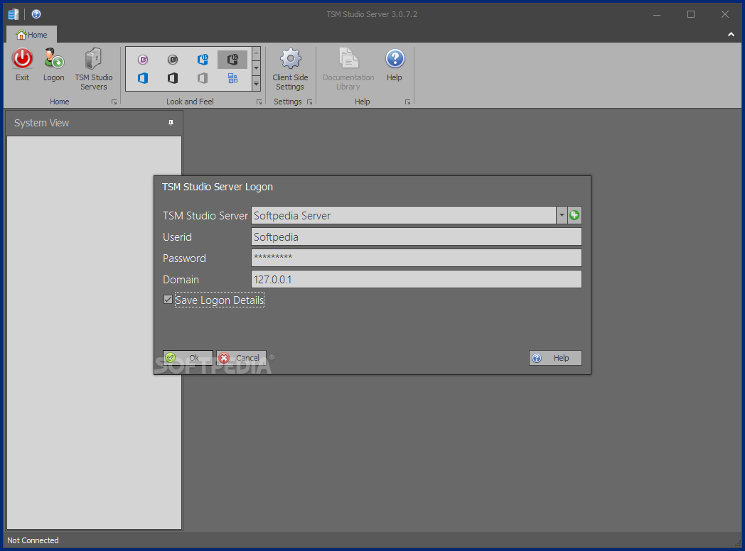Minimize the TSM Studio Server window
This screenshot has width=745, height=551.
click(657, 14)
